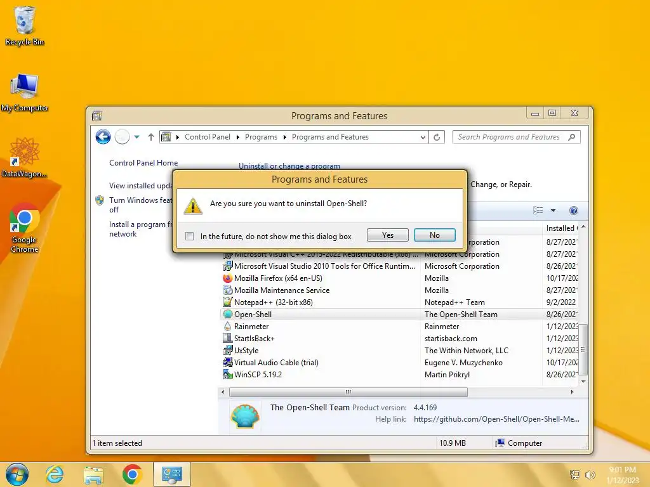Viewport: 650px width, 487px height.
Task: Click the Mozilla Maintenance Service icon
Action: 228,290
